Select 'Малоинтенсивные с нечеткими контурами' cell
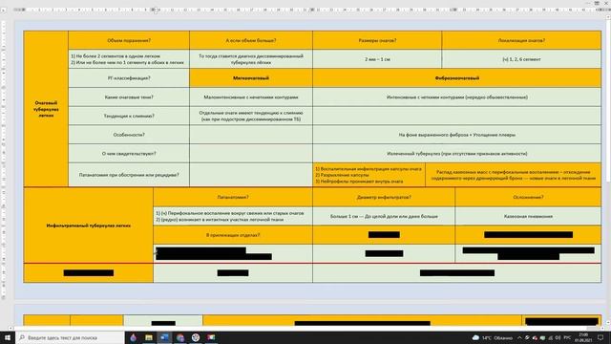 tap(251, 97)
